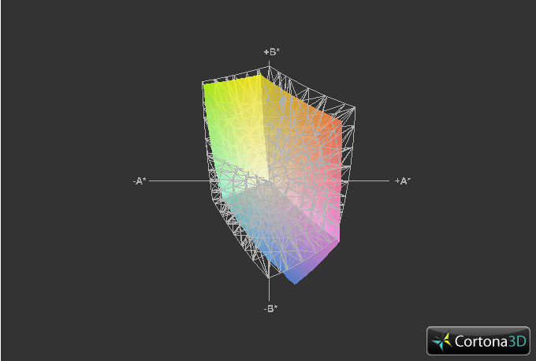Click the +B* axis label
The image size is (536, 361).
point(272,52)
